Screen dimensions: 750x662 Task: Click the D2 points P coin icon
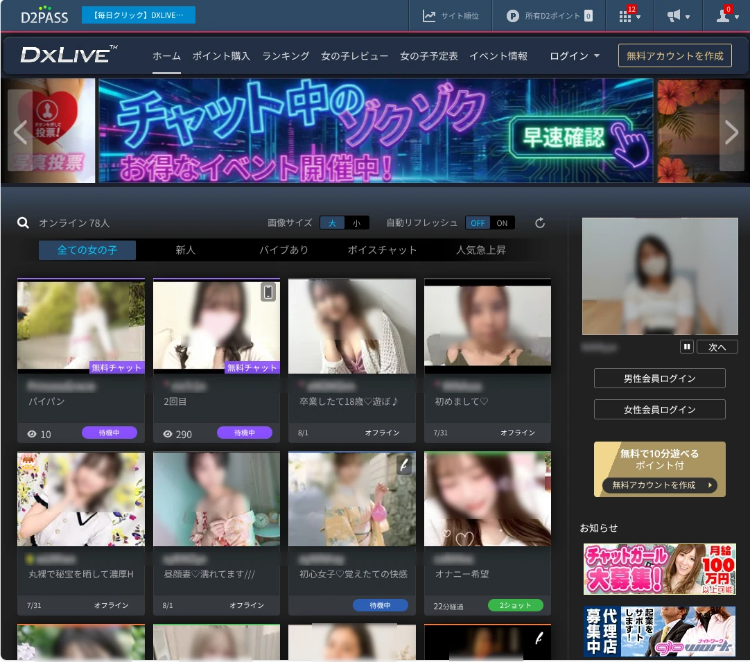point(513,16)
